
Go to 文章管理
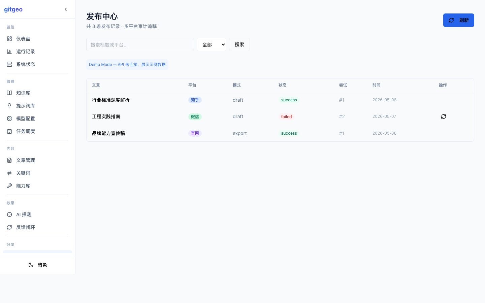click(x=37, y=160)
